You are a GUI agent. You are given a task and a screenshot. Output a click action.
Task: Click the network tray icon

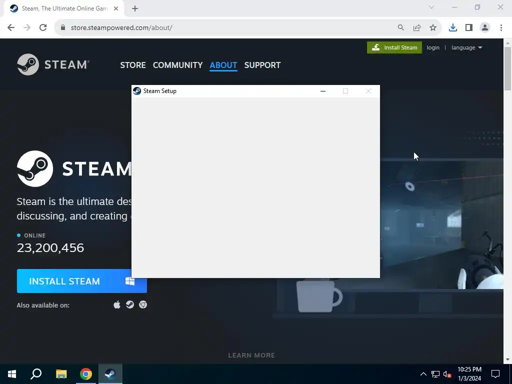(x=435, y=374)
